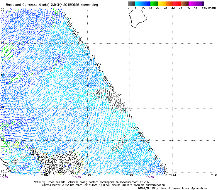Click the Hawaii Big Island outline
The width and height of the screenshot is (217, 190).
138,19
